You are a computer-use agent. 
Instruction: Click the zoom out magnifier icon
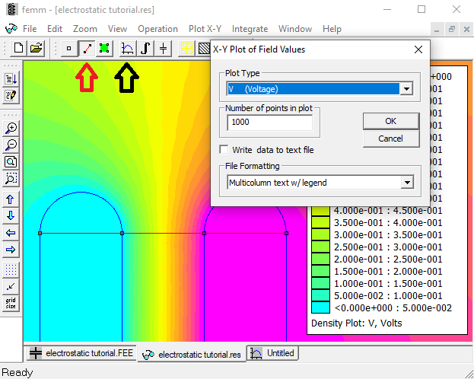(11, 145)
